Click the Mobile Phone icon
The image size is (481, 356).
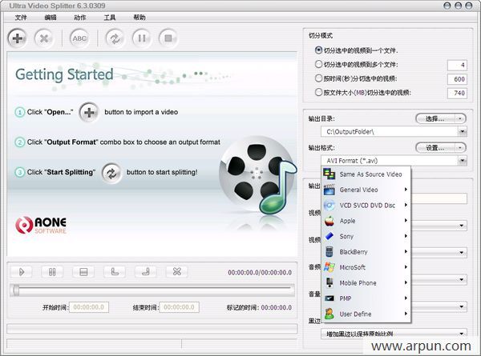point(329,283)
